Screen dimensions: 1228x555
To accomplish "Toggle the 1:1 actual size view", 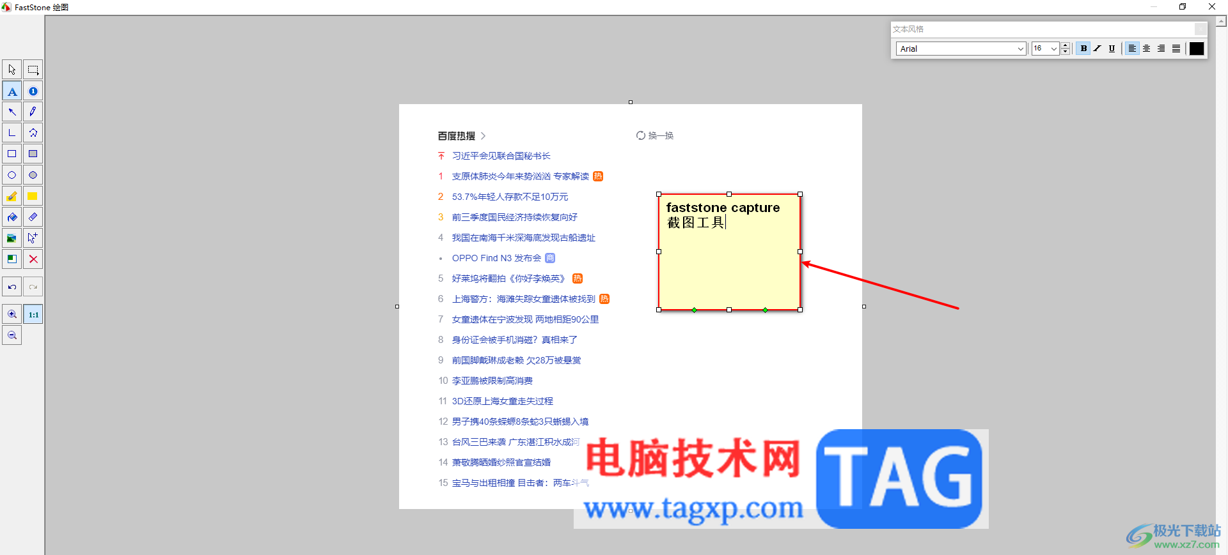I will tap(33, 314).
